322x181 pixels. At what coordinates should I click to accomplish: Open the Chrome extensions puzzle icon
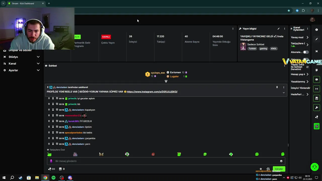coord(303,11)
